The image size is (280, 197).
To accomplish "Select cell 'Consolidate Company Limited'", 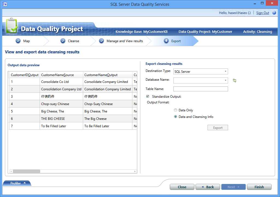I will 107,82.
